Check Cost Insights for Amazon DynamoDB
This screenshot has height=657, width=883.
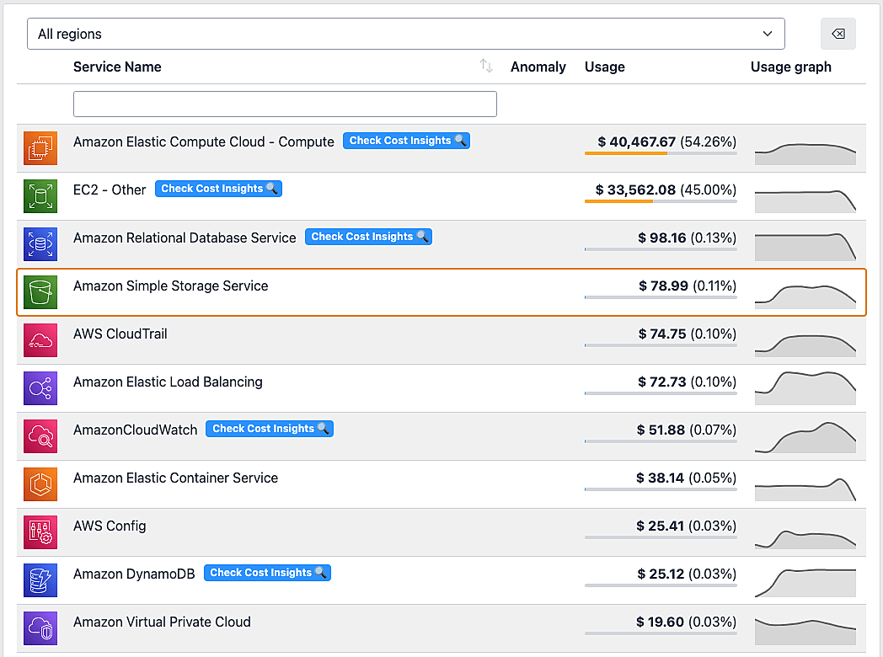(x=267, y=573)
